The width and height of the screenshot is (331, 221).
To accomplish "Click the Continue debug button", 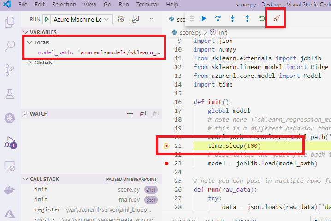I will click(203, 19).
